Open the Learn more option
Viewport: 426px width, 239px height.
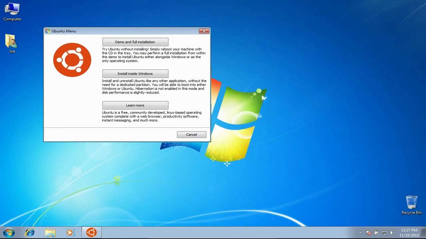pos(135,105)
